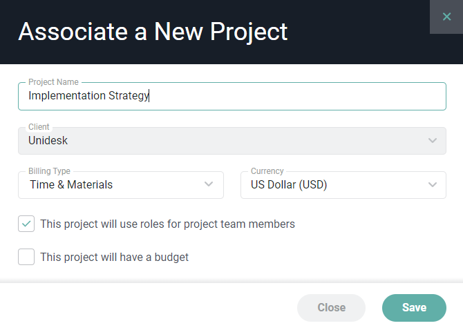Click the "Associate a New Project" heading
Viewport: 463px width, 330px height.
coord(153,32)
